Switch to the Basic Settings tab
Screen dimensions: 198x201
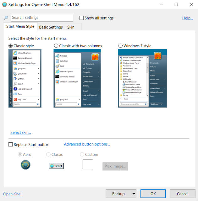pyautogui.click(x=51, y=27)
